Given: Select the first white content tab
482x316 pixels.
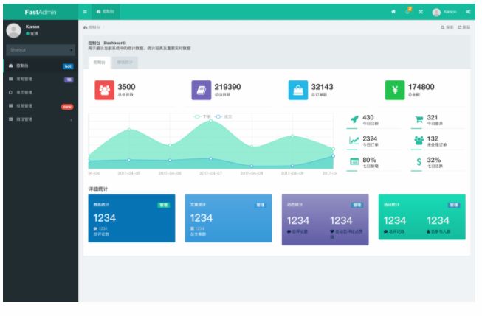Looking at the screenshot, I should point(100,63).
